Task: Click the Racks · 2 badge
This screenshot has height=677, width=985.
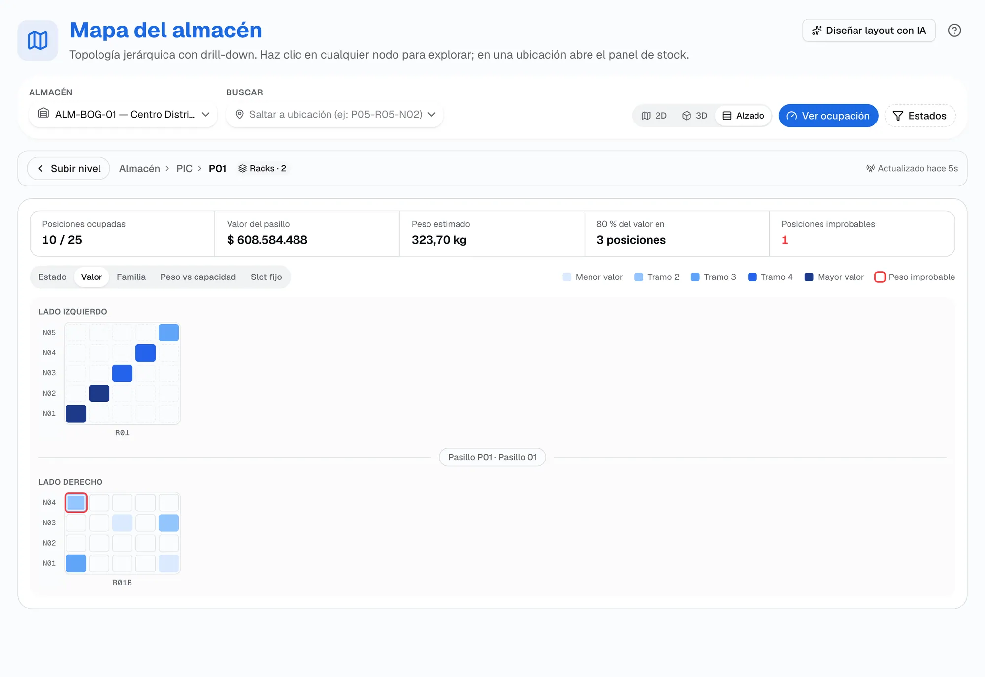Action: click(262, 169)
